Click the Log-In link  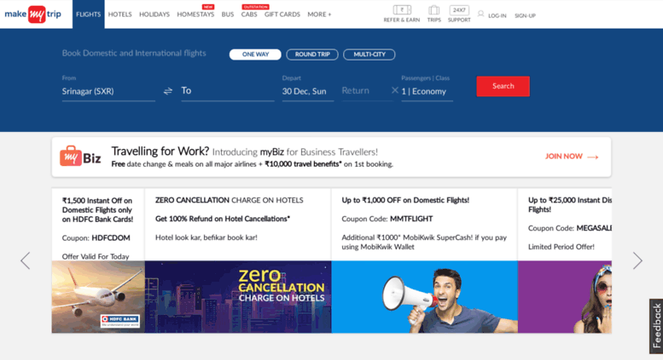[x=497, y=15]
